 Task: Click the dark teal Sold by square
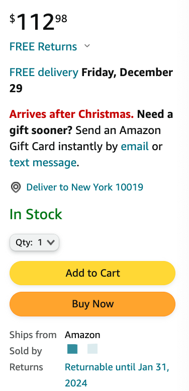tap(72, 349)
